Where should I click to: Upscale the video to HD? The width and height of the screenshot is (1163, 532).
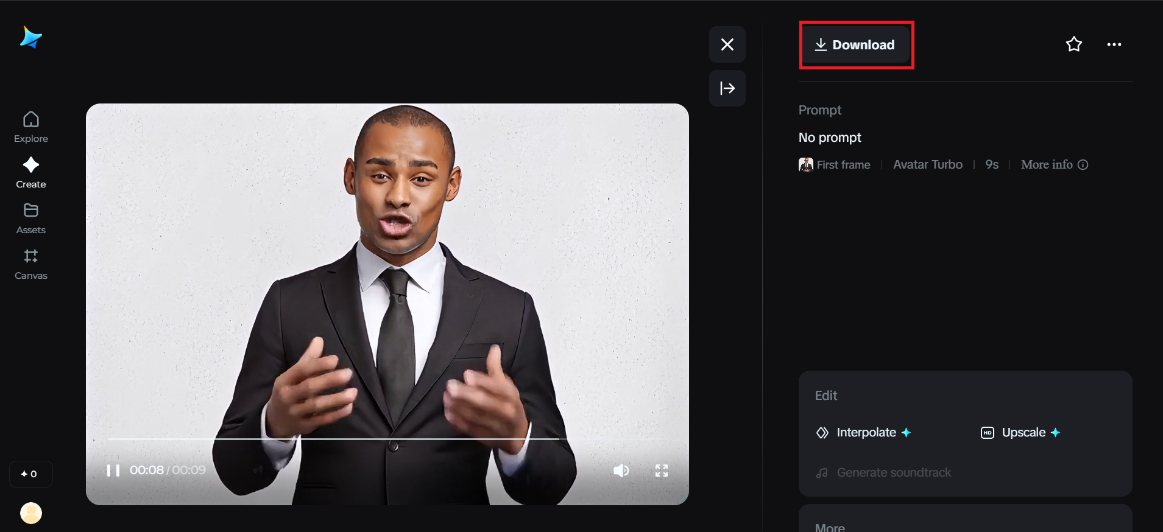coord(1022,433)
